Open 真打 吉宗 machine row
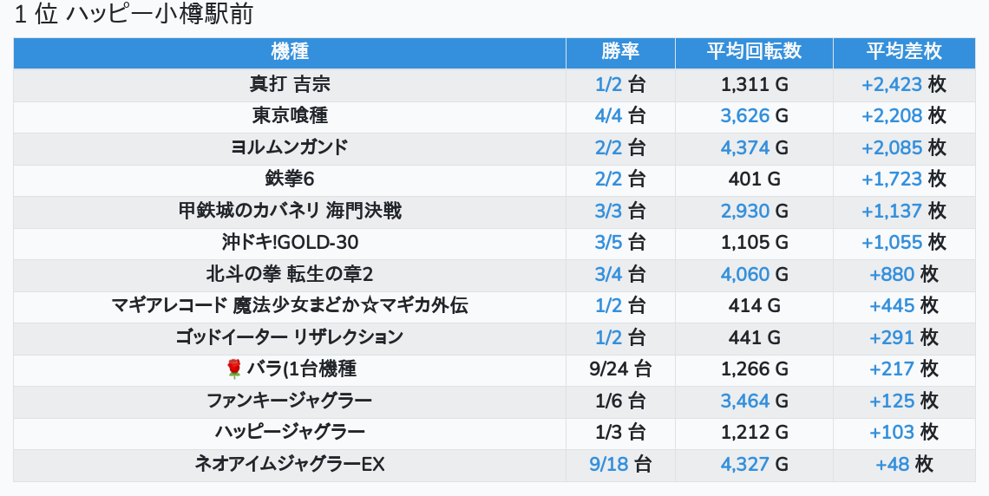 [x=290, y=85]
